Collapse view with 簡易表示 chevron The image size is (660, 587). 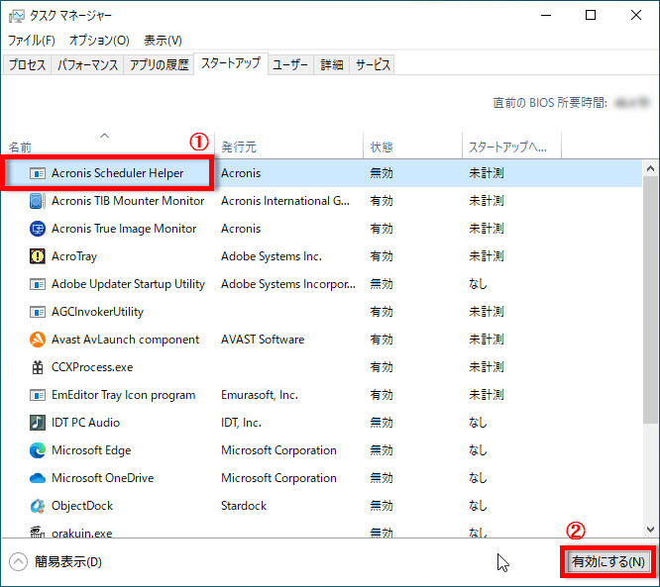tap(19, 562)
